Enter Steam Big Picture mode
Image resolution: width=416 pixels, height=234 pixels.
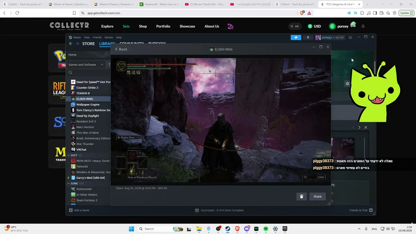coord(350,37)
